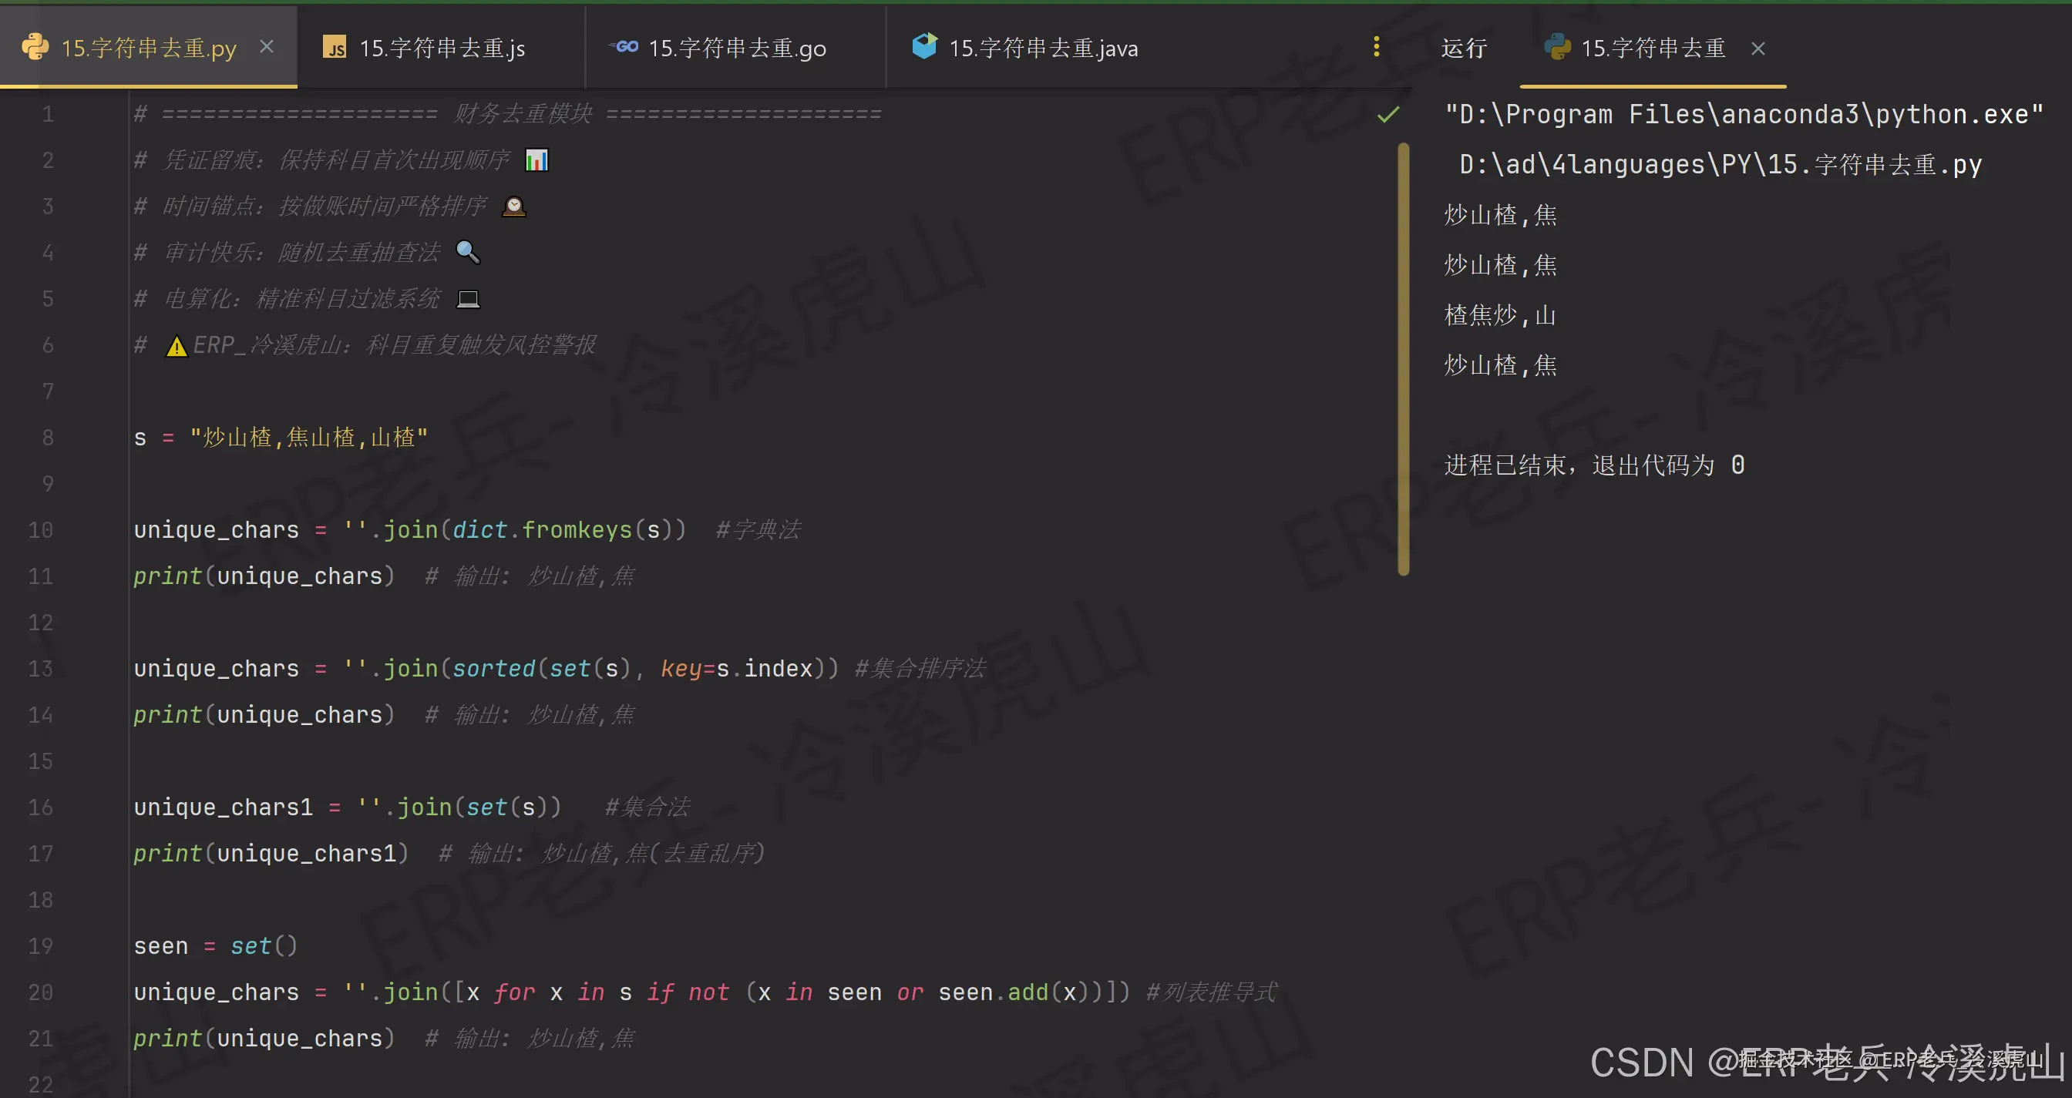The height and width of the screenshot is (1098, 2072).
Task: Switch to the 15.字符串去重.js tab
Action: tap(441, 48)
